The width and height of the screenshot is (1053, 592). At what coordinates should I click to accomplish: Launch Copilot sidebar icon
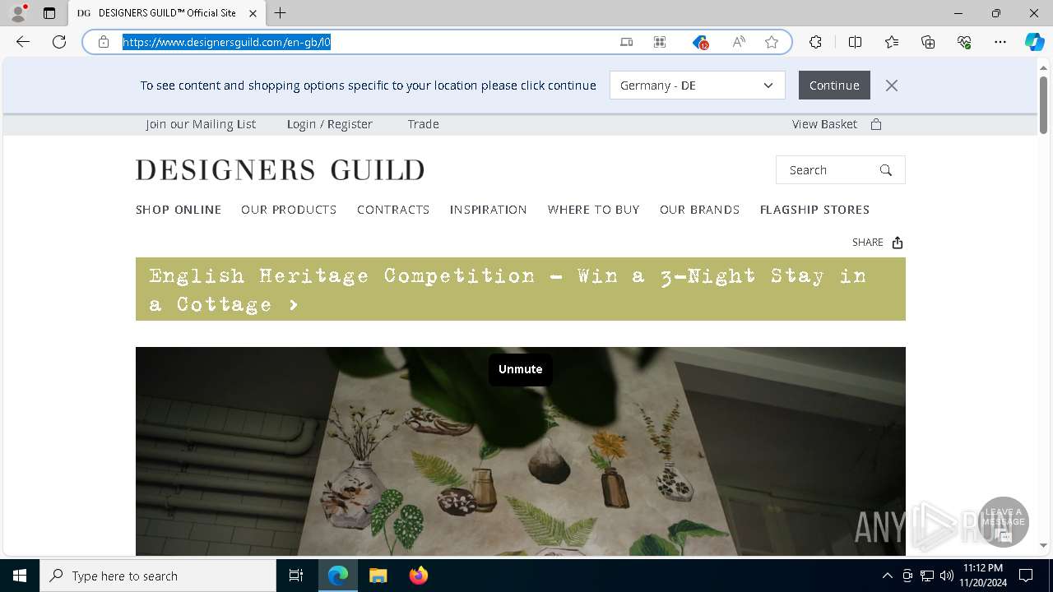point(1034,42)
